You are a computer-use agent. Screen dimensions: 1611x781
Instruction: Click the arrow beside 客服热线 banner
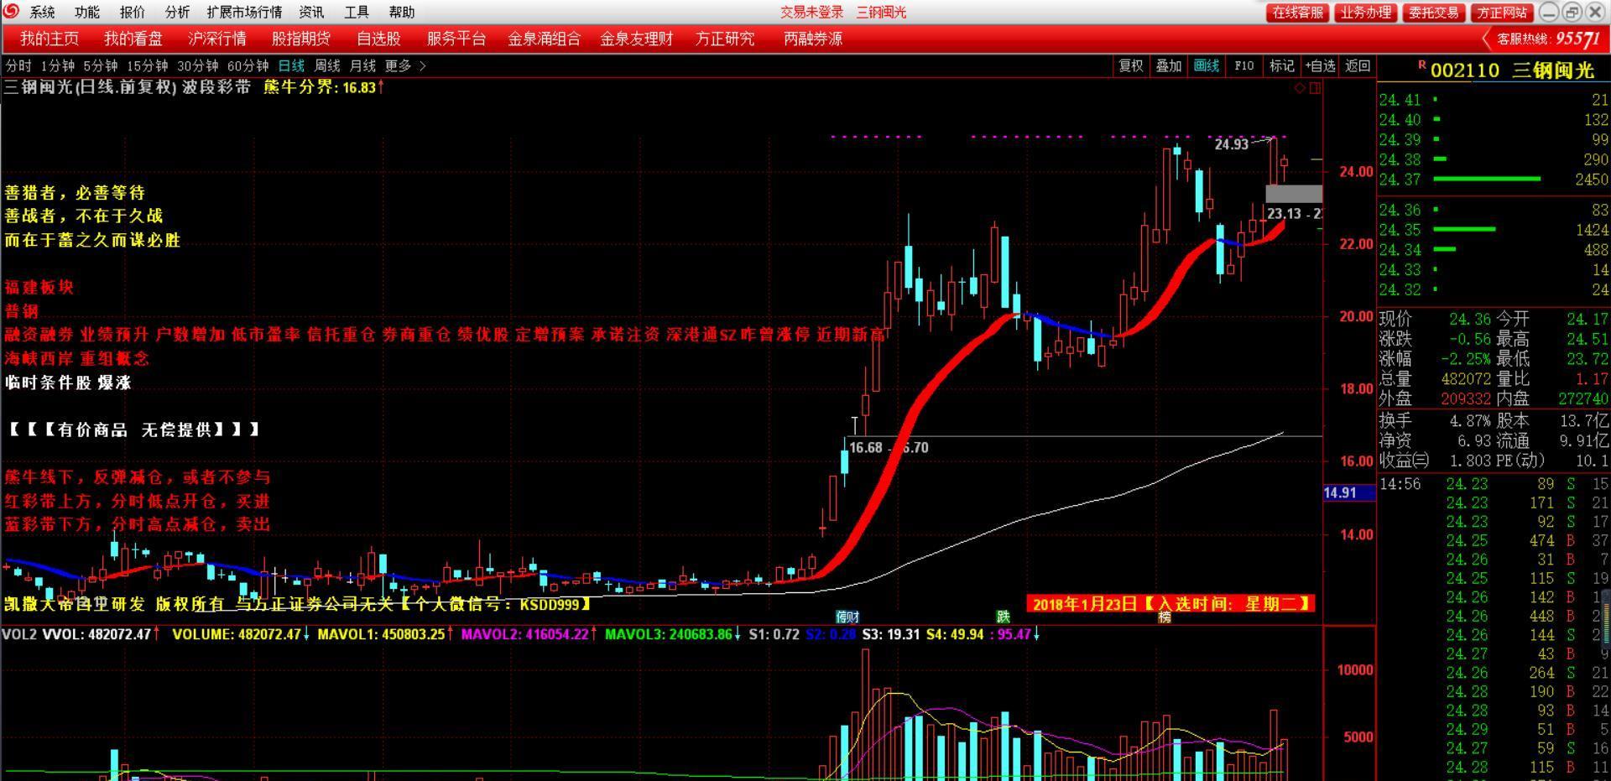coord(1487,39)
